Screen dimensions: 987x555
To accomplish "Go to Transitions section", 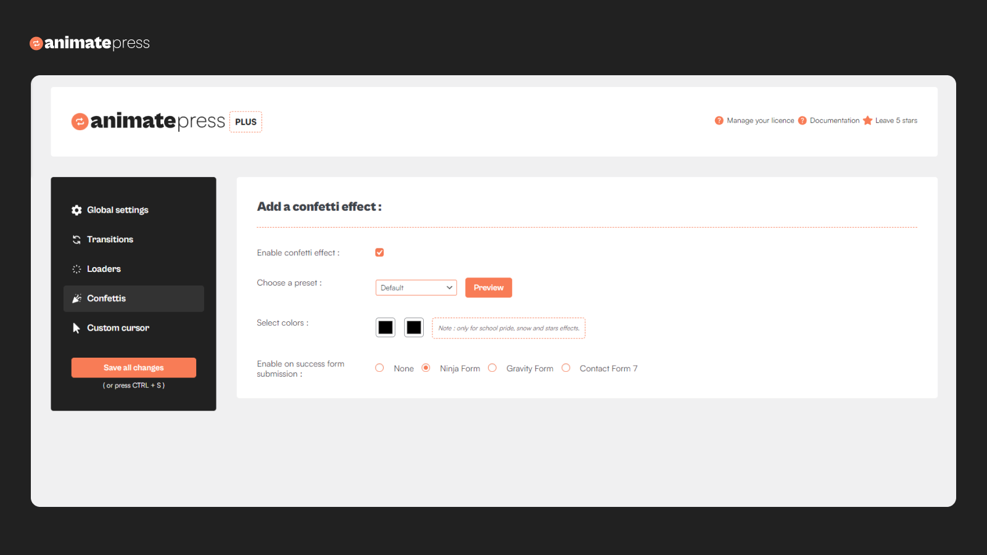I will point(133,239).
